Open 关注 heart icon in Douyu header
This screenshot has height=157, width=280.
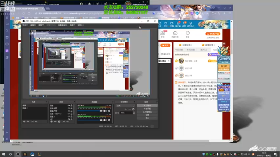[x=166, y=24]
